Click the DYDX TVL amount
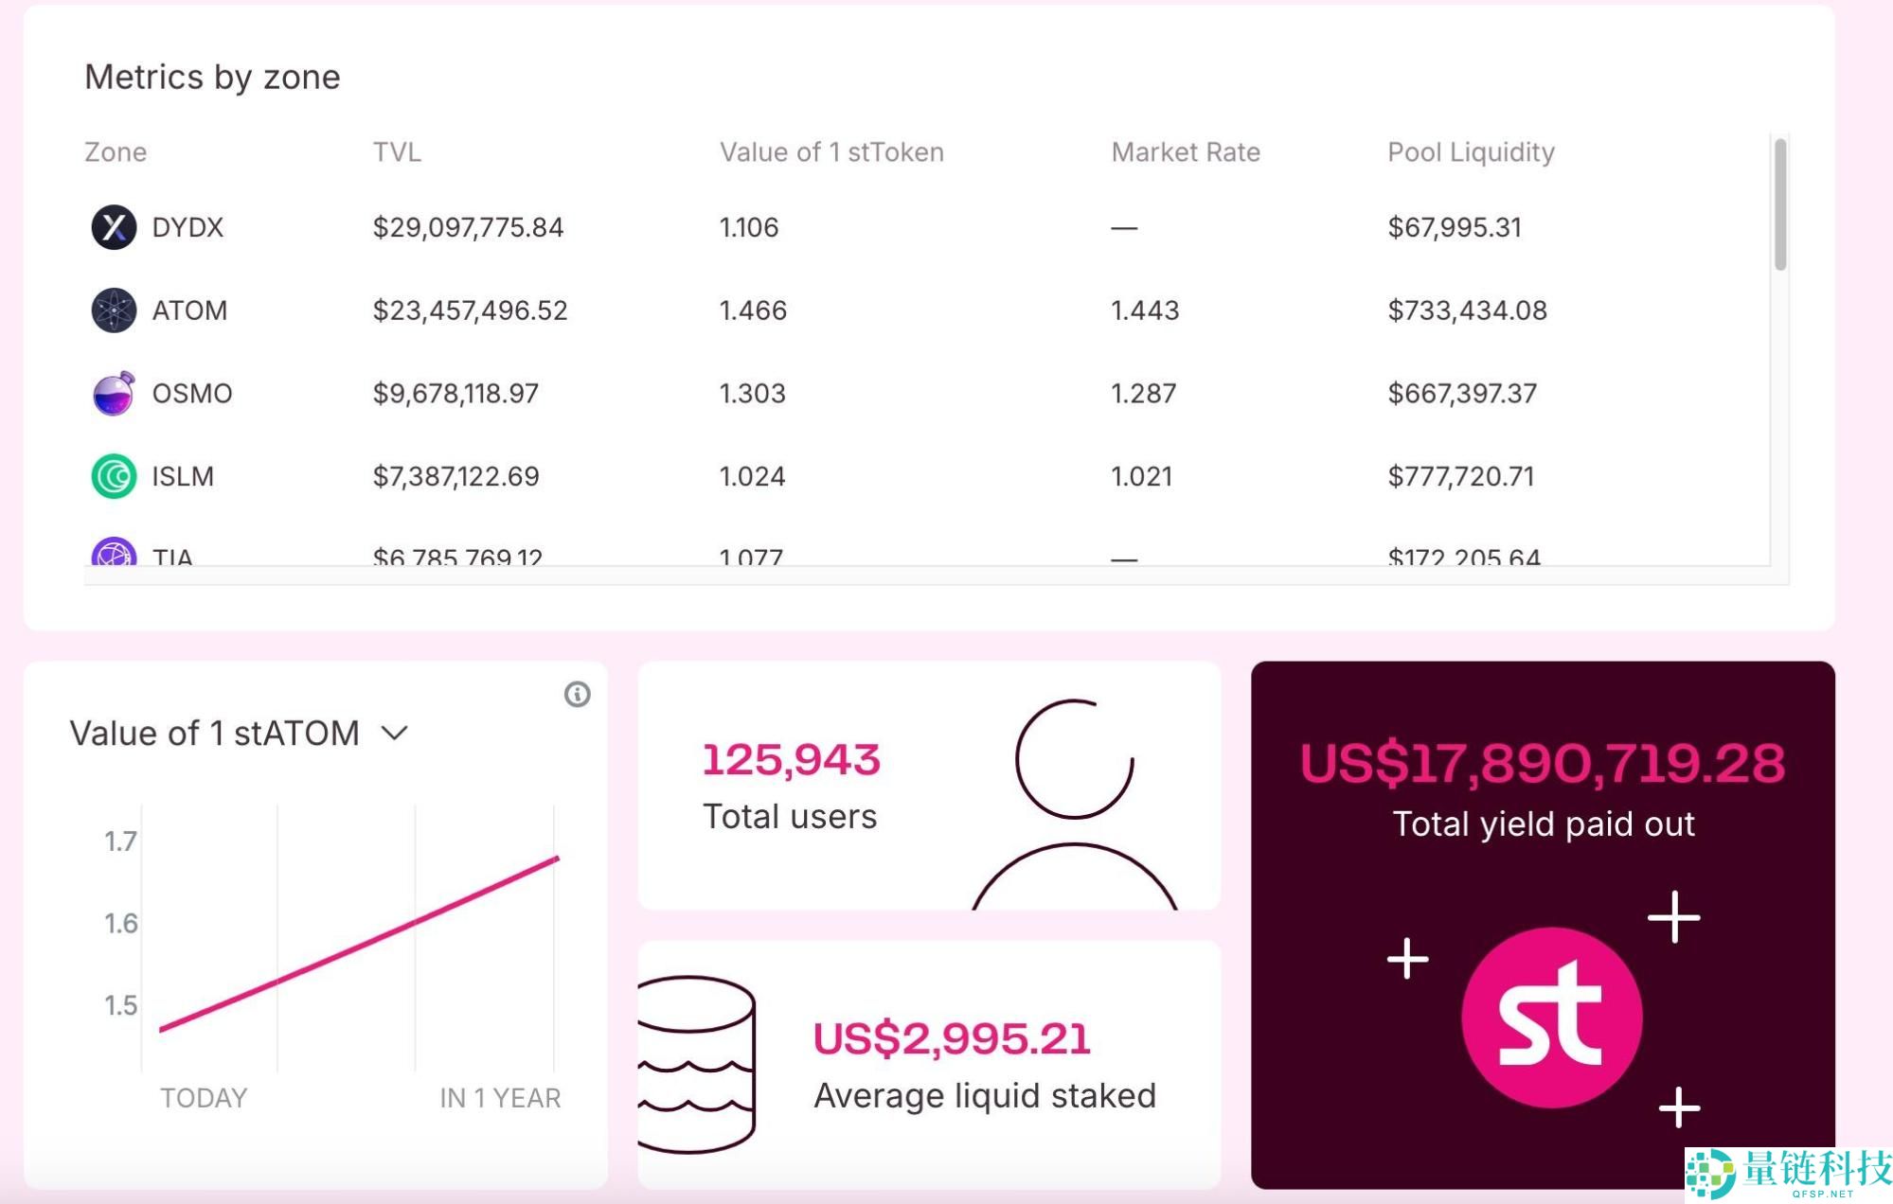The width and height of the screenshot is (1893, 1204). coord(468,227)
